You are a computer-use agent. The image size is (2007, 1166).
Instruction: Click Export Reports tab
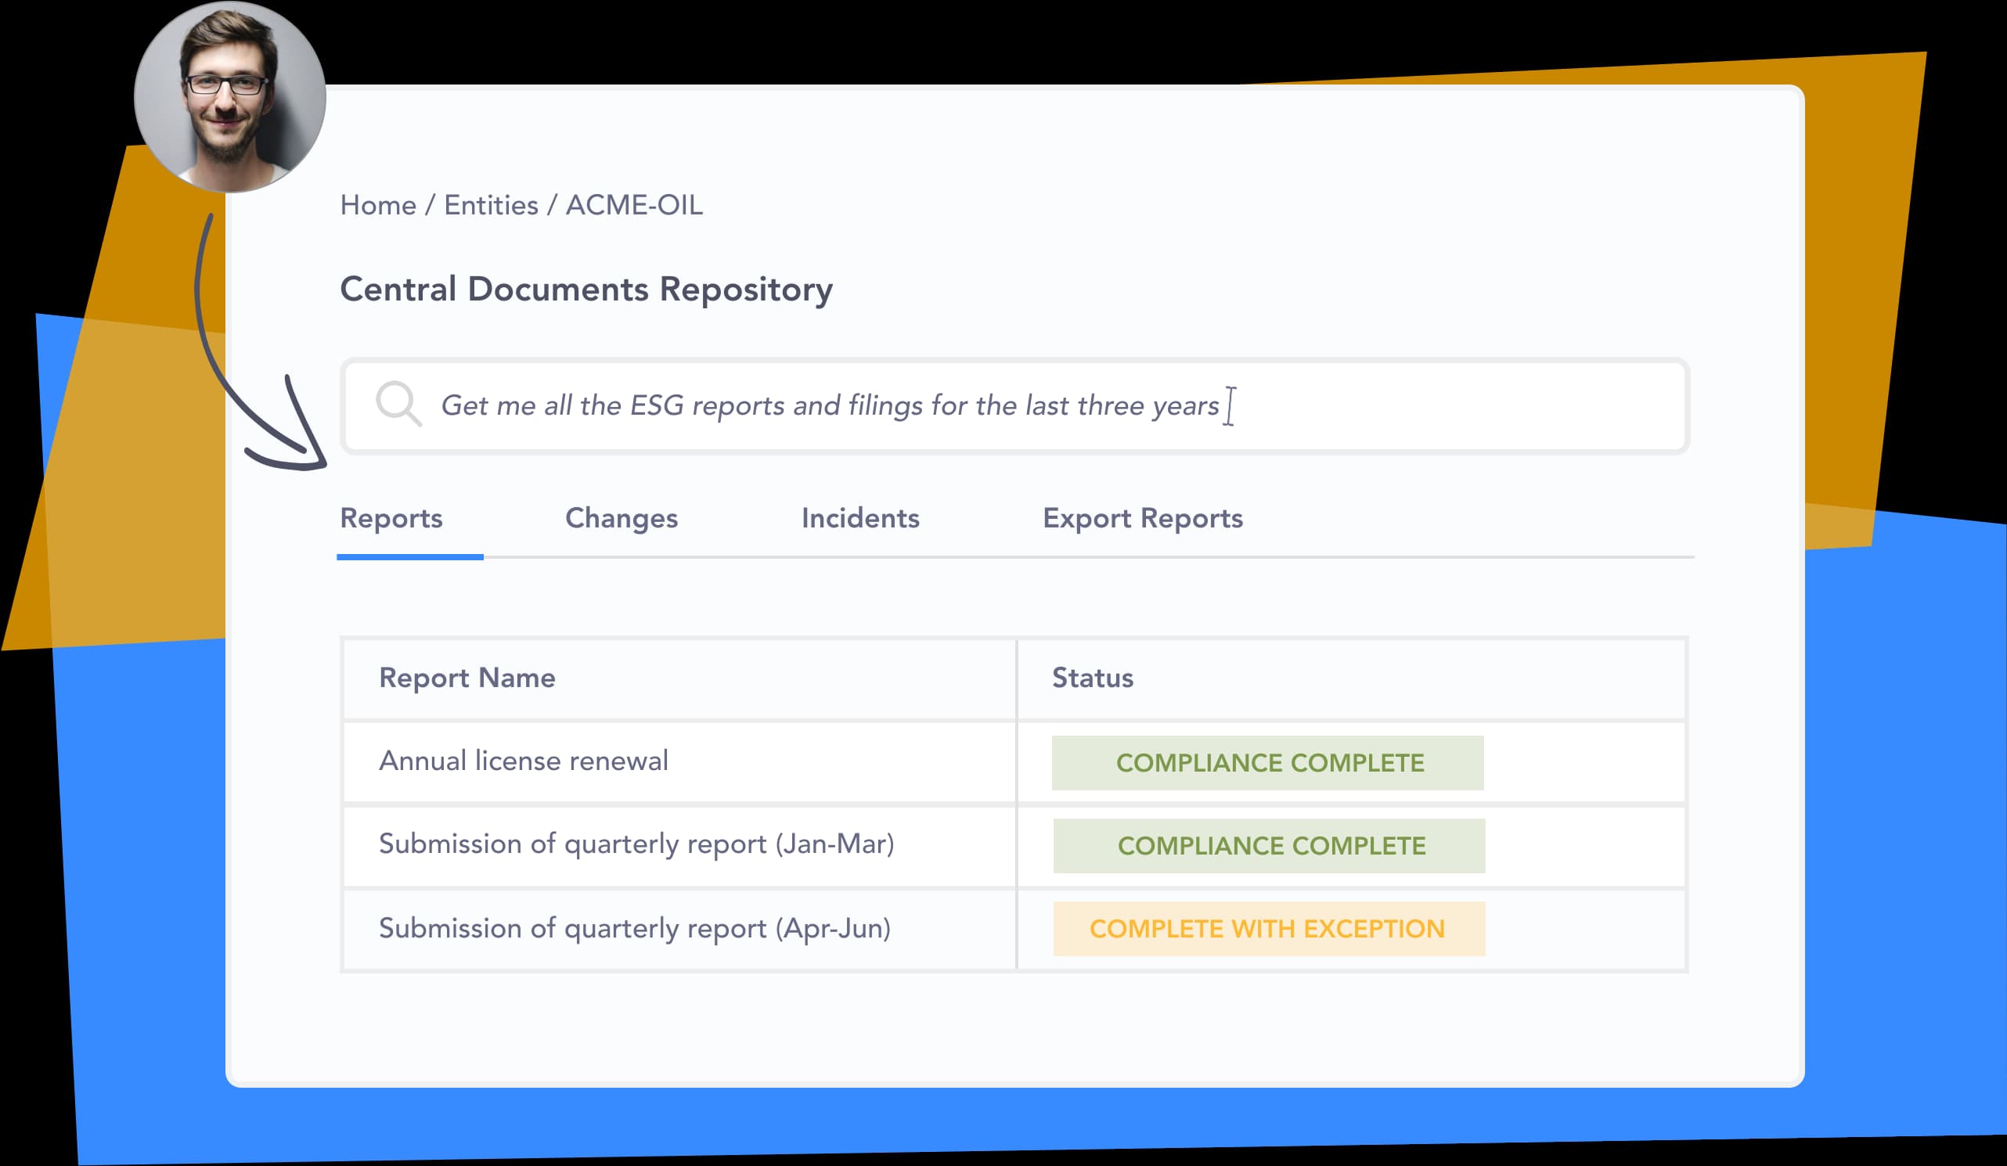pos(1142,518)
